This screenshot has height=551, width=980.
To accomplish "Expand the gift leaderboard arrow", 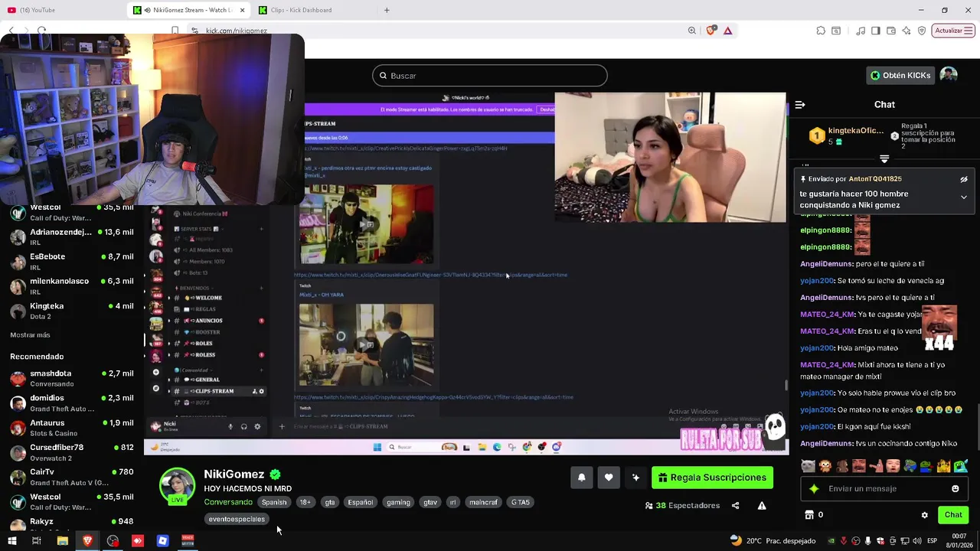I will [884, 159].
